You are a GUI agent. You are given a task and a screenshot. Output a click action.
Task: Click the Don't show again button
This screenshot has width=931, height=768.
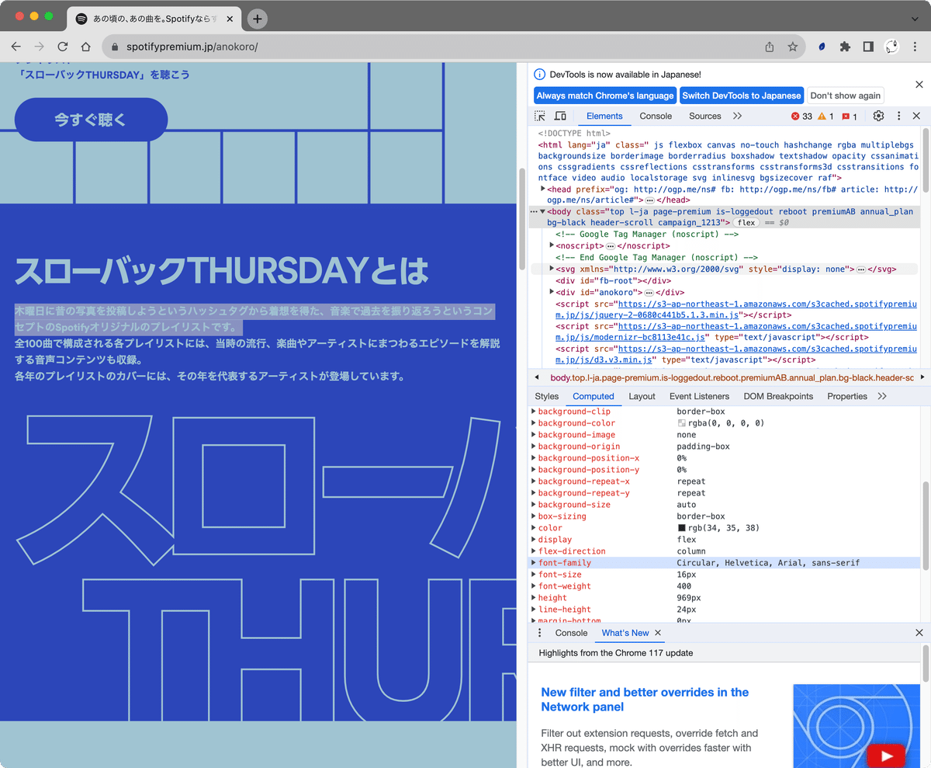point(846,96)
